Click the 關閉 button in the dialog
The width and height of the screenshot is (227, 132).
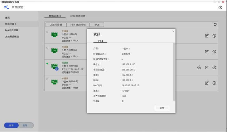click(x=162, y=108)
